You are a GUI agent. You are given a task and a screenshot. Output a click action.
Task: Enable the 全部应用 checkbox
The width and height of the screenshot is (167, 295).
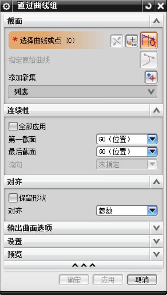click(x=13, y=127)
